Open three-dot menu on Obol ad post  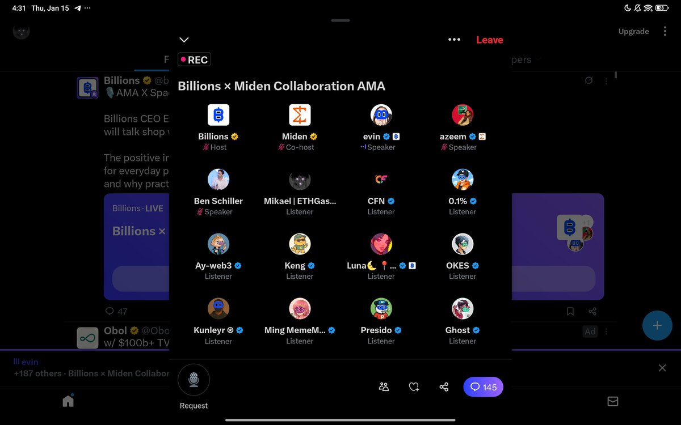point(606,331)
